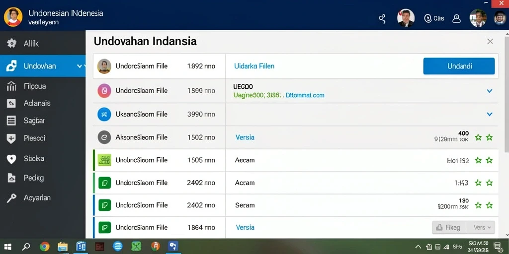Click the Acyarlan key icon
The image size is (509, 254).
coord(11,198)
